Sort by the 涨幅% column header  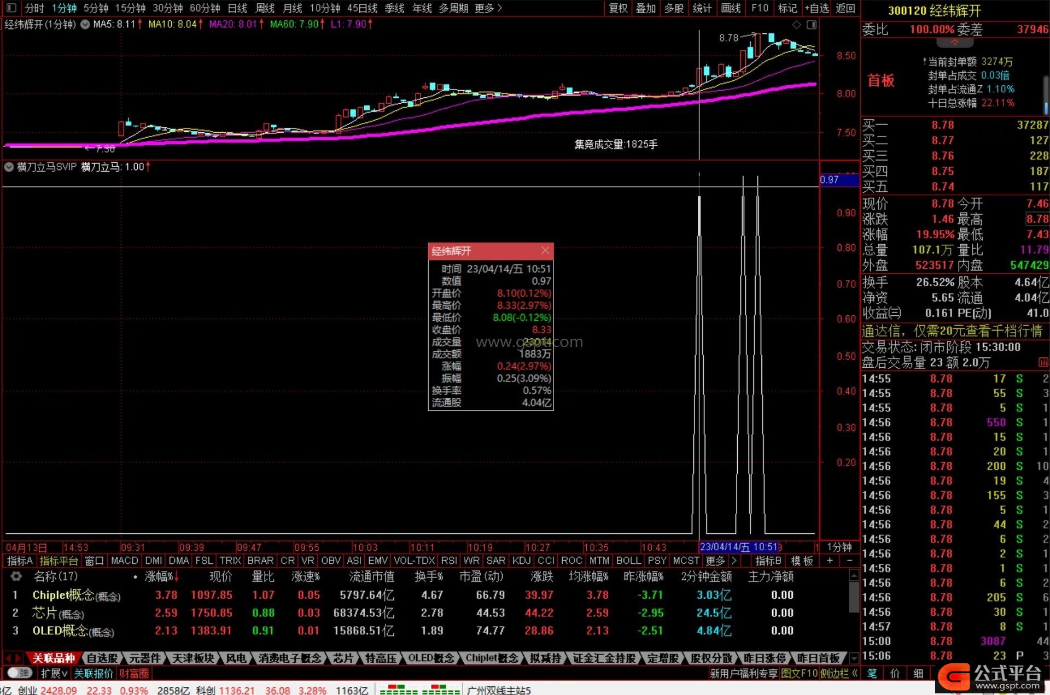click(162, 576)
